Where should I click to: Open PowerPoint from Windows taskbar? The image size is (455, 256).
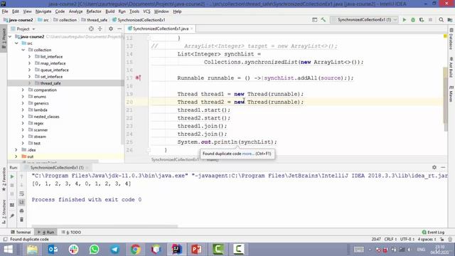[197, 250]
